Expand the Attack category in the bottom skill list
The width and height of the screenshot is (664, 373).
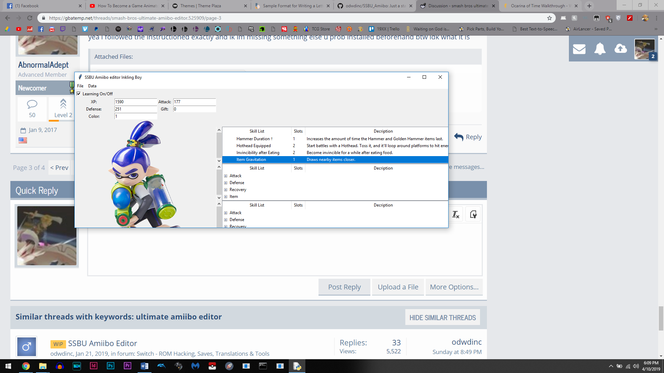[x=226, y=213]
